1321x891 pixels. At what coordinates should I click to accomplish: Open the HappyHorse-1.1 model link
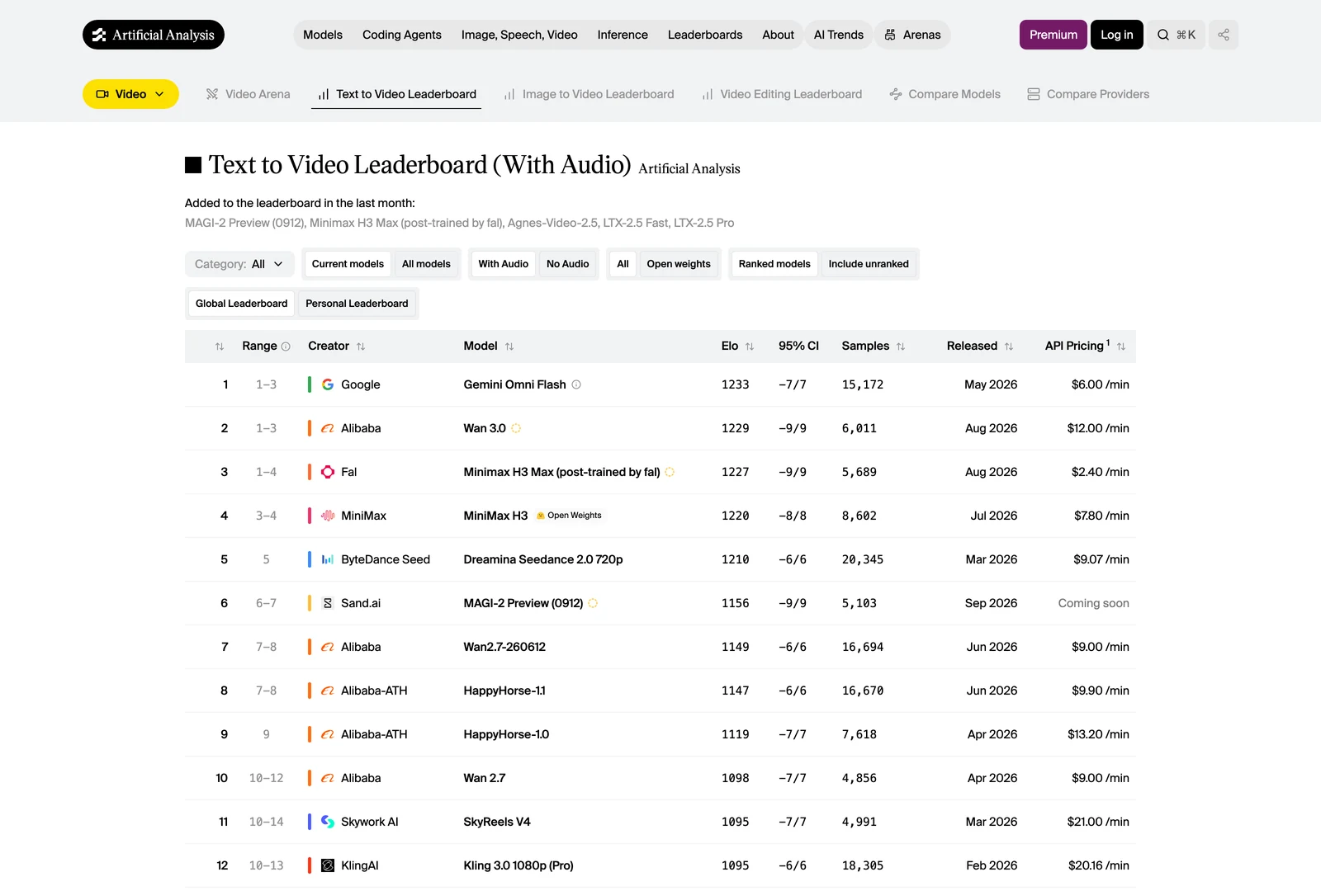(x=504, y=691)
